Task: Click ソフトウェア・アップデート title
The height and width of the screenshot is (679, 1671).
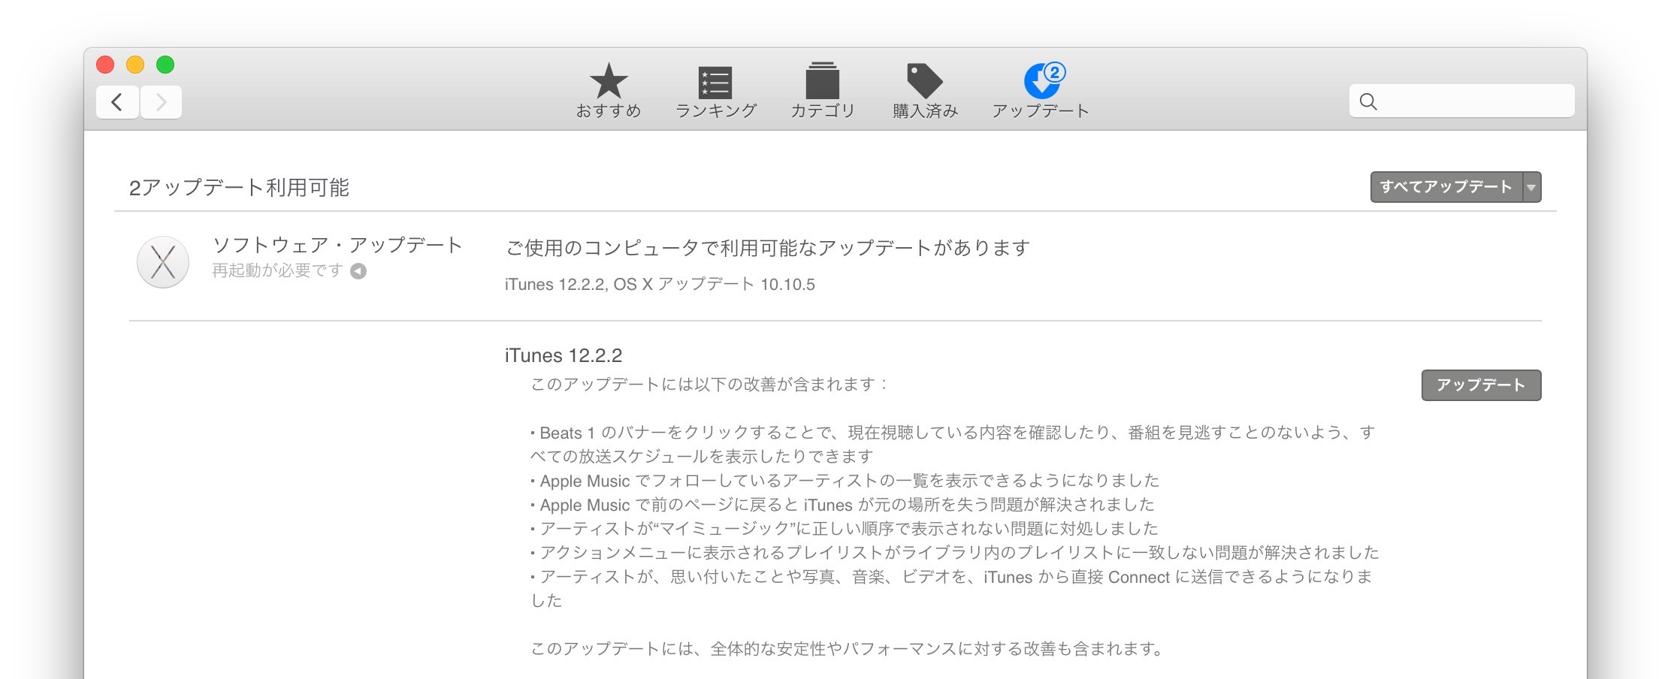Action: click(x=337, y=245)
